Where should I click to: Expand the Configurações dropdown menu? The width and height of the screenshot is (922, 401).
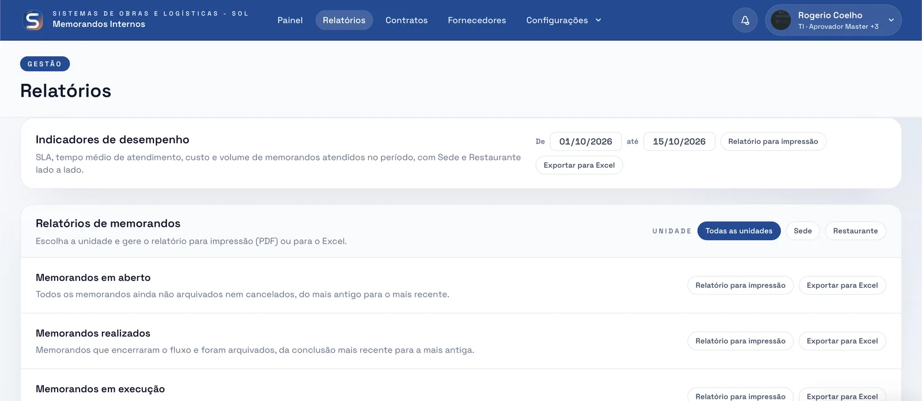564,20
